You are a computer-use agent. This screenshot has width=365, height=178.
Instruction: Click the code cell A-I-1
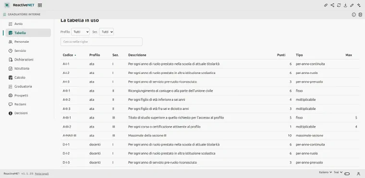point(66,64)
